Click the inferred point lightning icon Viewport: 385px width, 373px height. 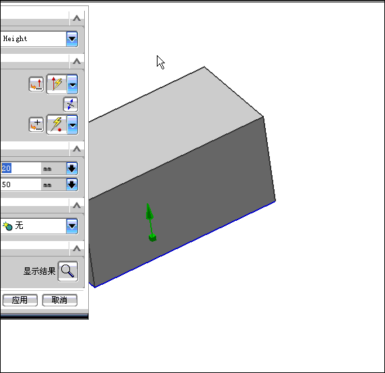pyautogui.click(x=57, y=125)
